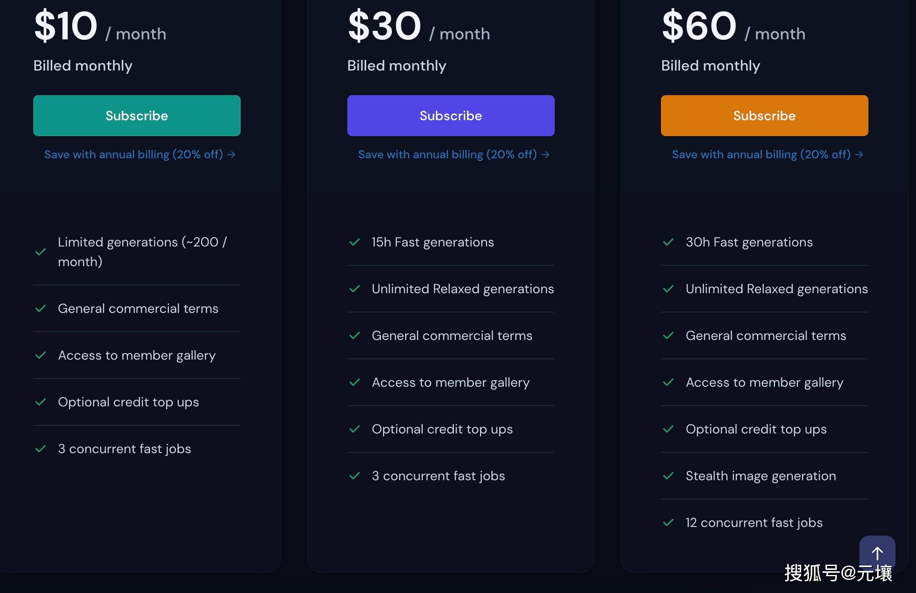Click Stealth image generation feature text

[x=761, y=476]
